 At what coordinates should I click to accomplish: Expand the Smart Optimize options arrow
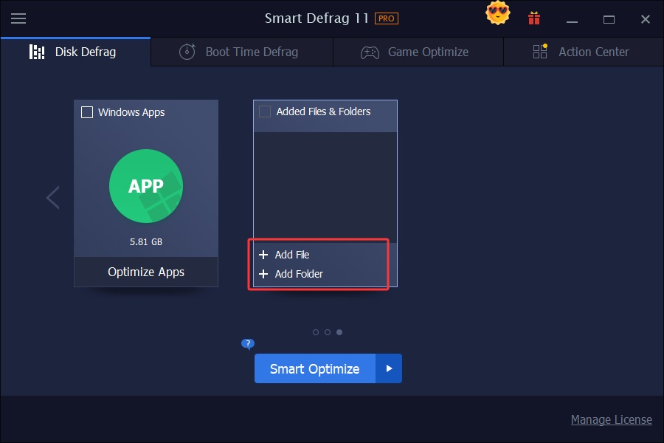tap(389, 368)
